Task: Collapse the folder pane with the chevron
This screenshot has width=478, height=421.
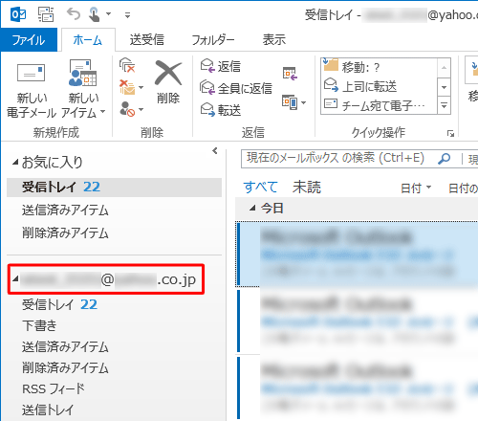Action: click(x=215, y=151)
